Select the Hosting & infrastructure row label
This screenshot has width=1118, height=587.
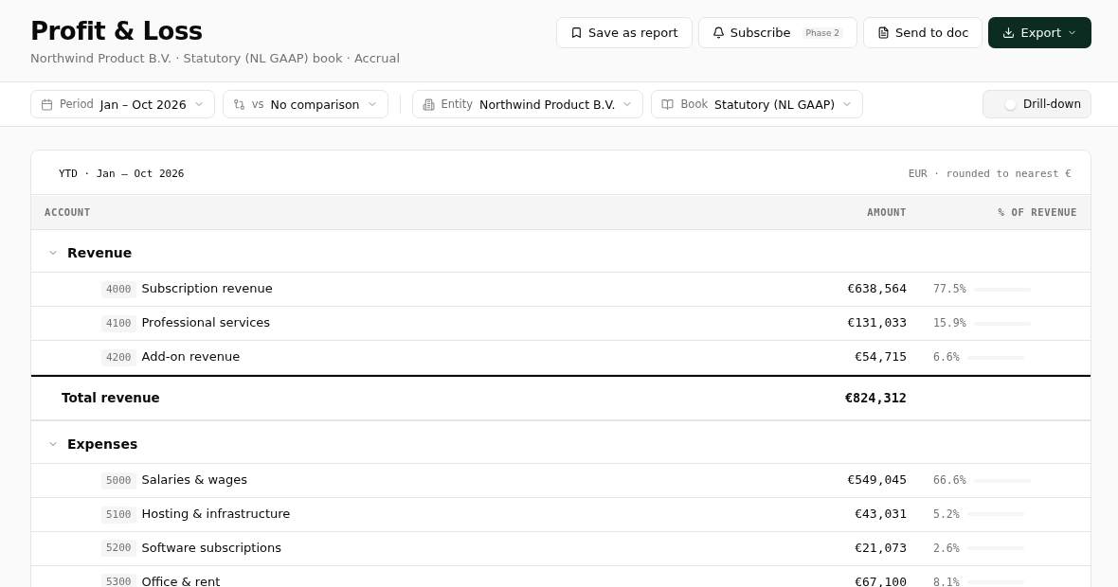pyautogui.click(x=215, y=514)
